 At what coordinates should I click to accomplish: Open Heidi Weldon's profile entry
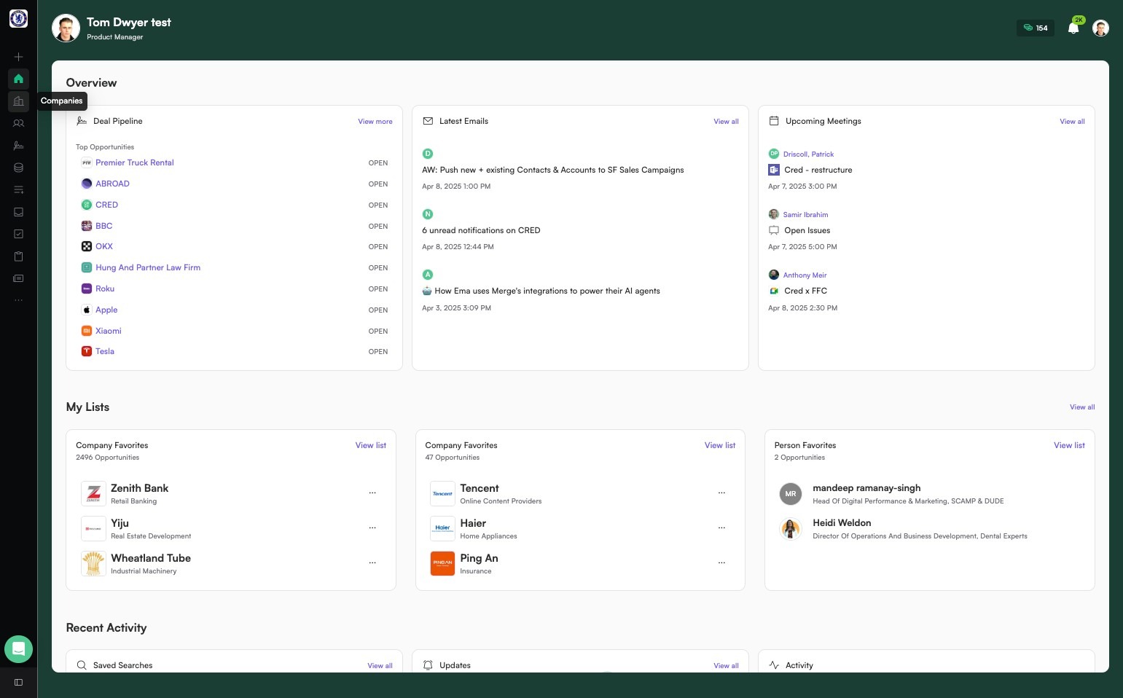coord(842,523)
